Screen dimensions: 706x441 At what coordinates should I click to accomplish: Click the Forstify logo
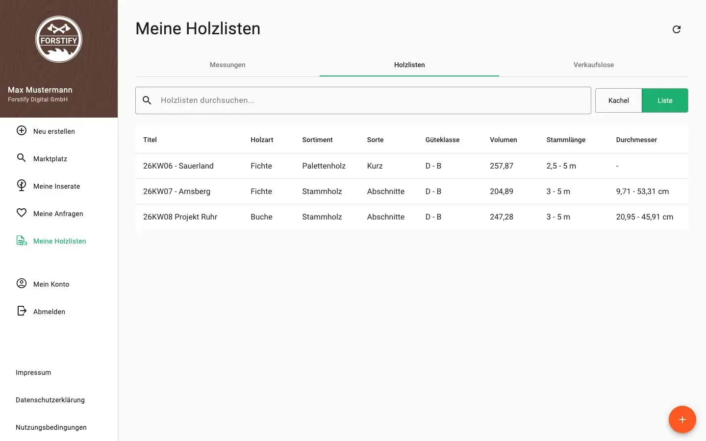coord(59,39)
